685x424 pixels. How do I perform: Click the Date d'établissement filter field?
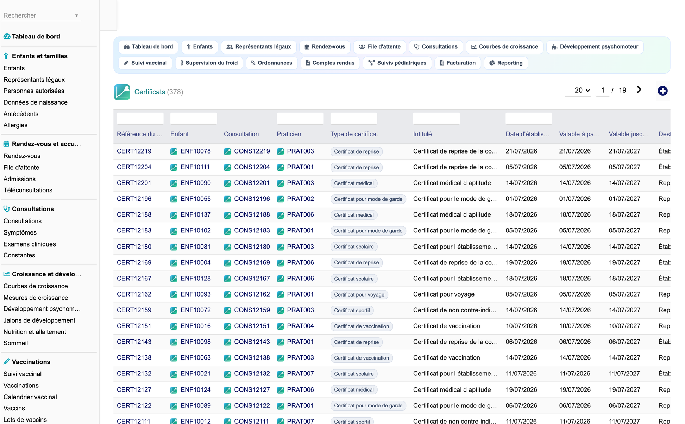(x=529, y=118)
